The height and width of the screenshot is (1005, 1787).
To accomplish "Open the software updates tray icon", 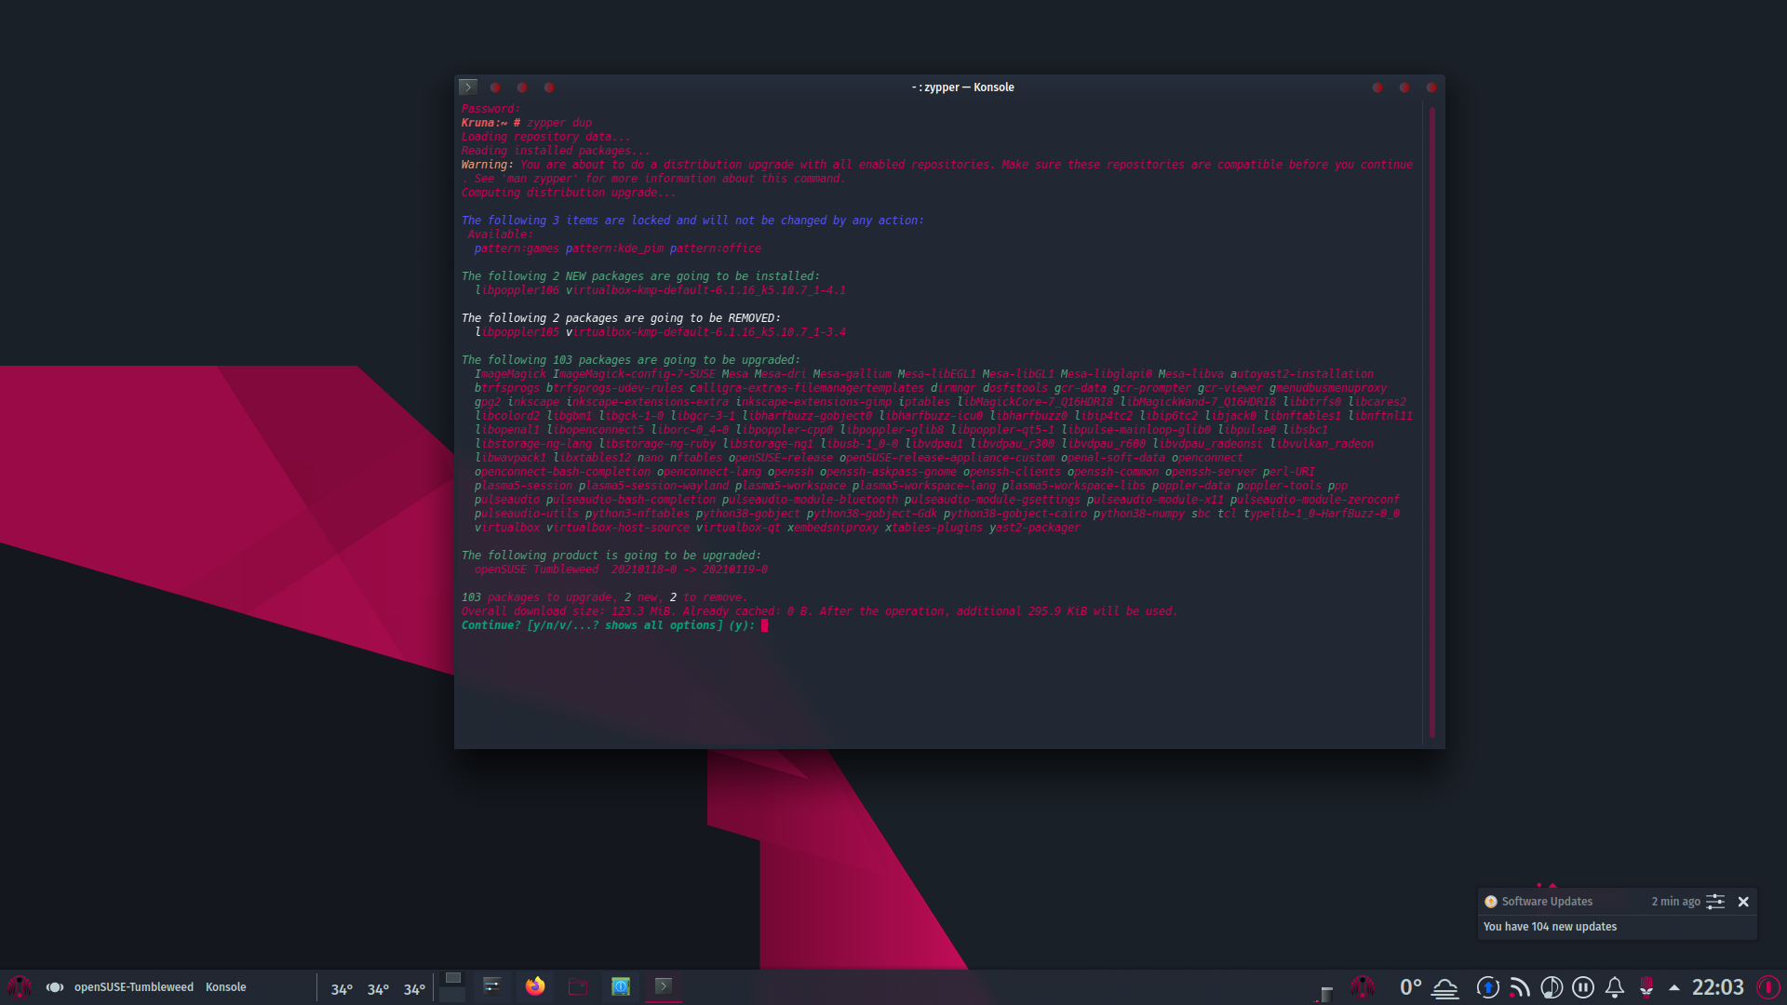I will pos(1488,987).
